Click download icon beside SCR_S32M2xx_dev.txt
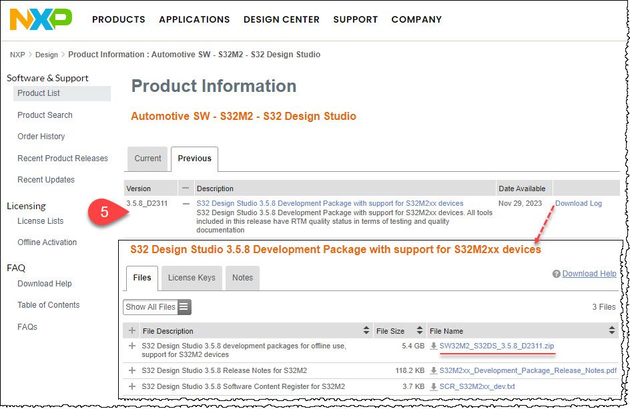This screenshot has width=630, height=409. pos(434,386)
